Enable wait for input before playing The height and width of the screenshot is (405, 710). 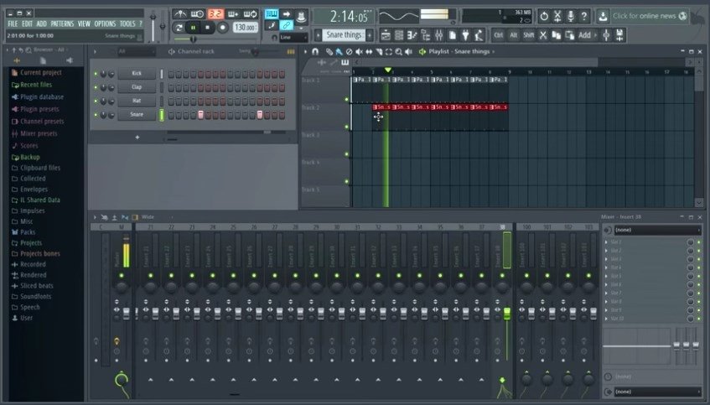point(198,14)
